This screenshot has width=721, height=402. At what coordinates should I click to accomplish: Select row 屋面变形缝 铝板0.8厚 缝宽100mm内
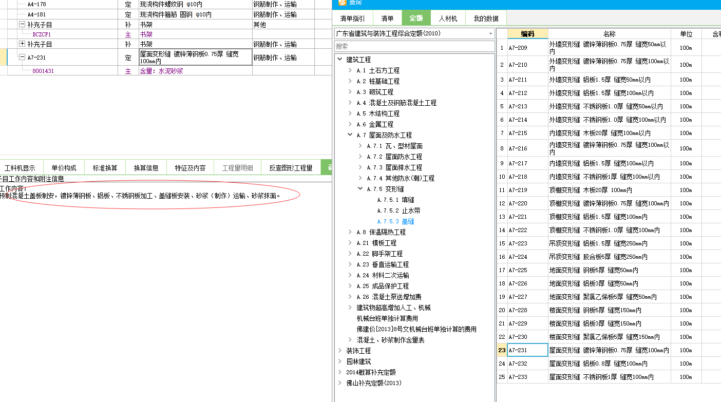click(x=609, y=363)
